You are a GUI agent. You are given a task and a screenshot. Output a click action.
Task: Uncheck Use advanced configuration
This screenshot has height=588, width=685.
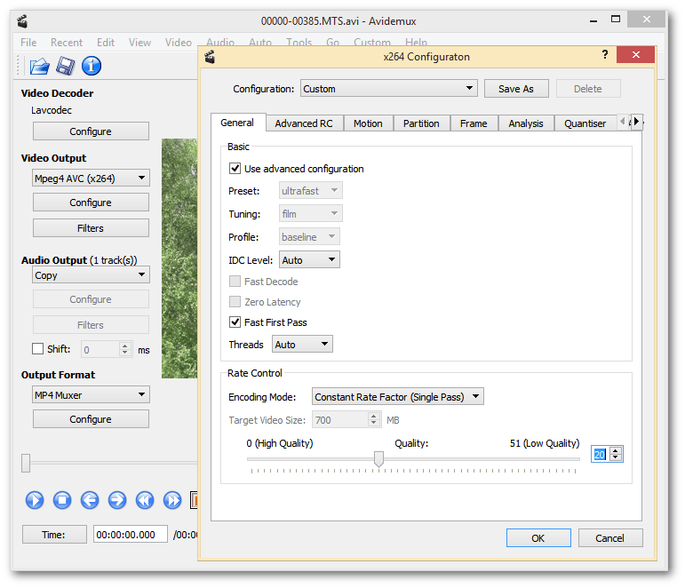click(235, 169)
